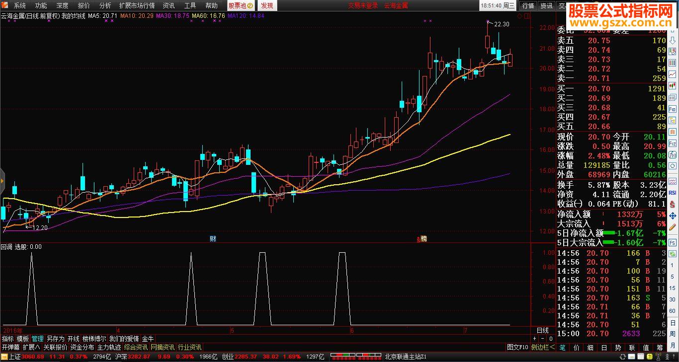Open 资金分布 tab
679x362 pixels.
82,347
